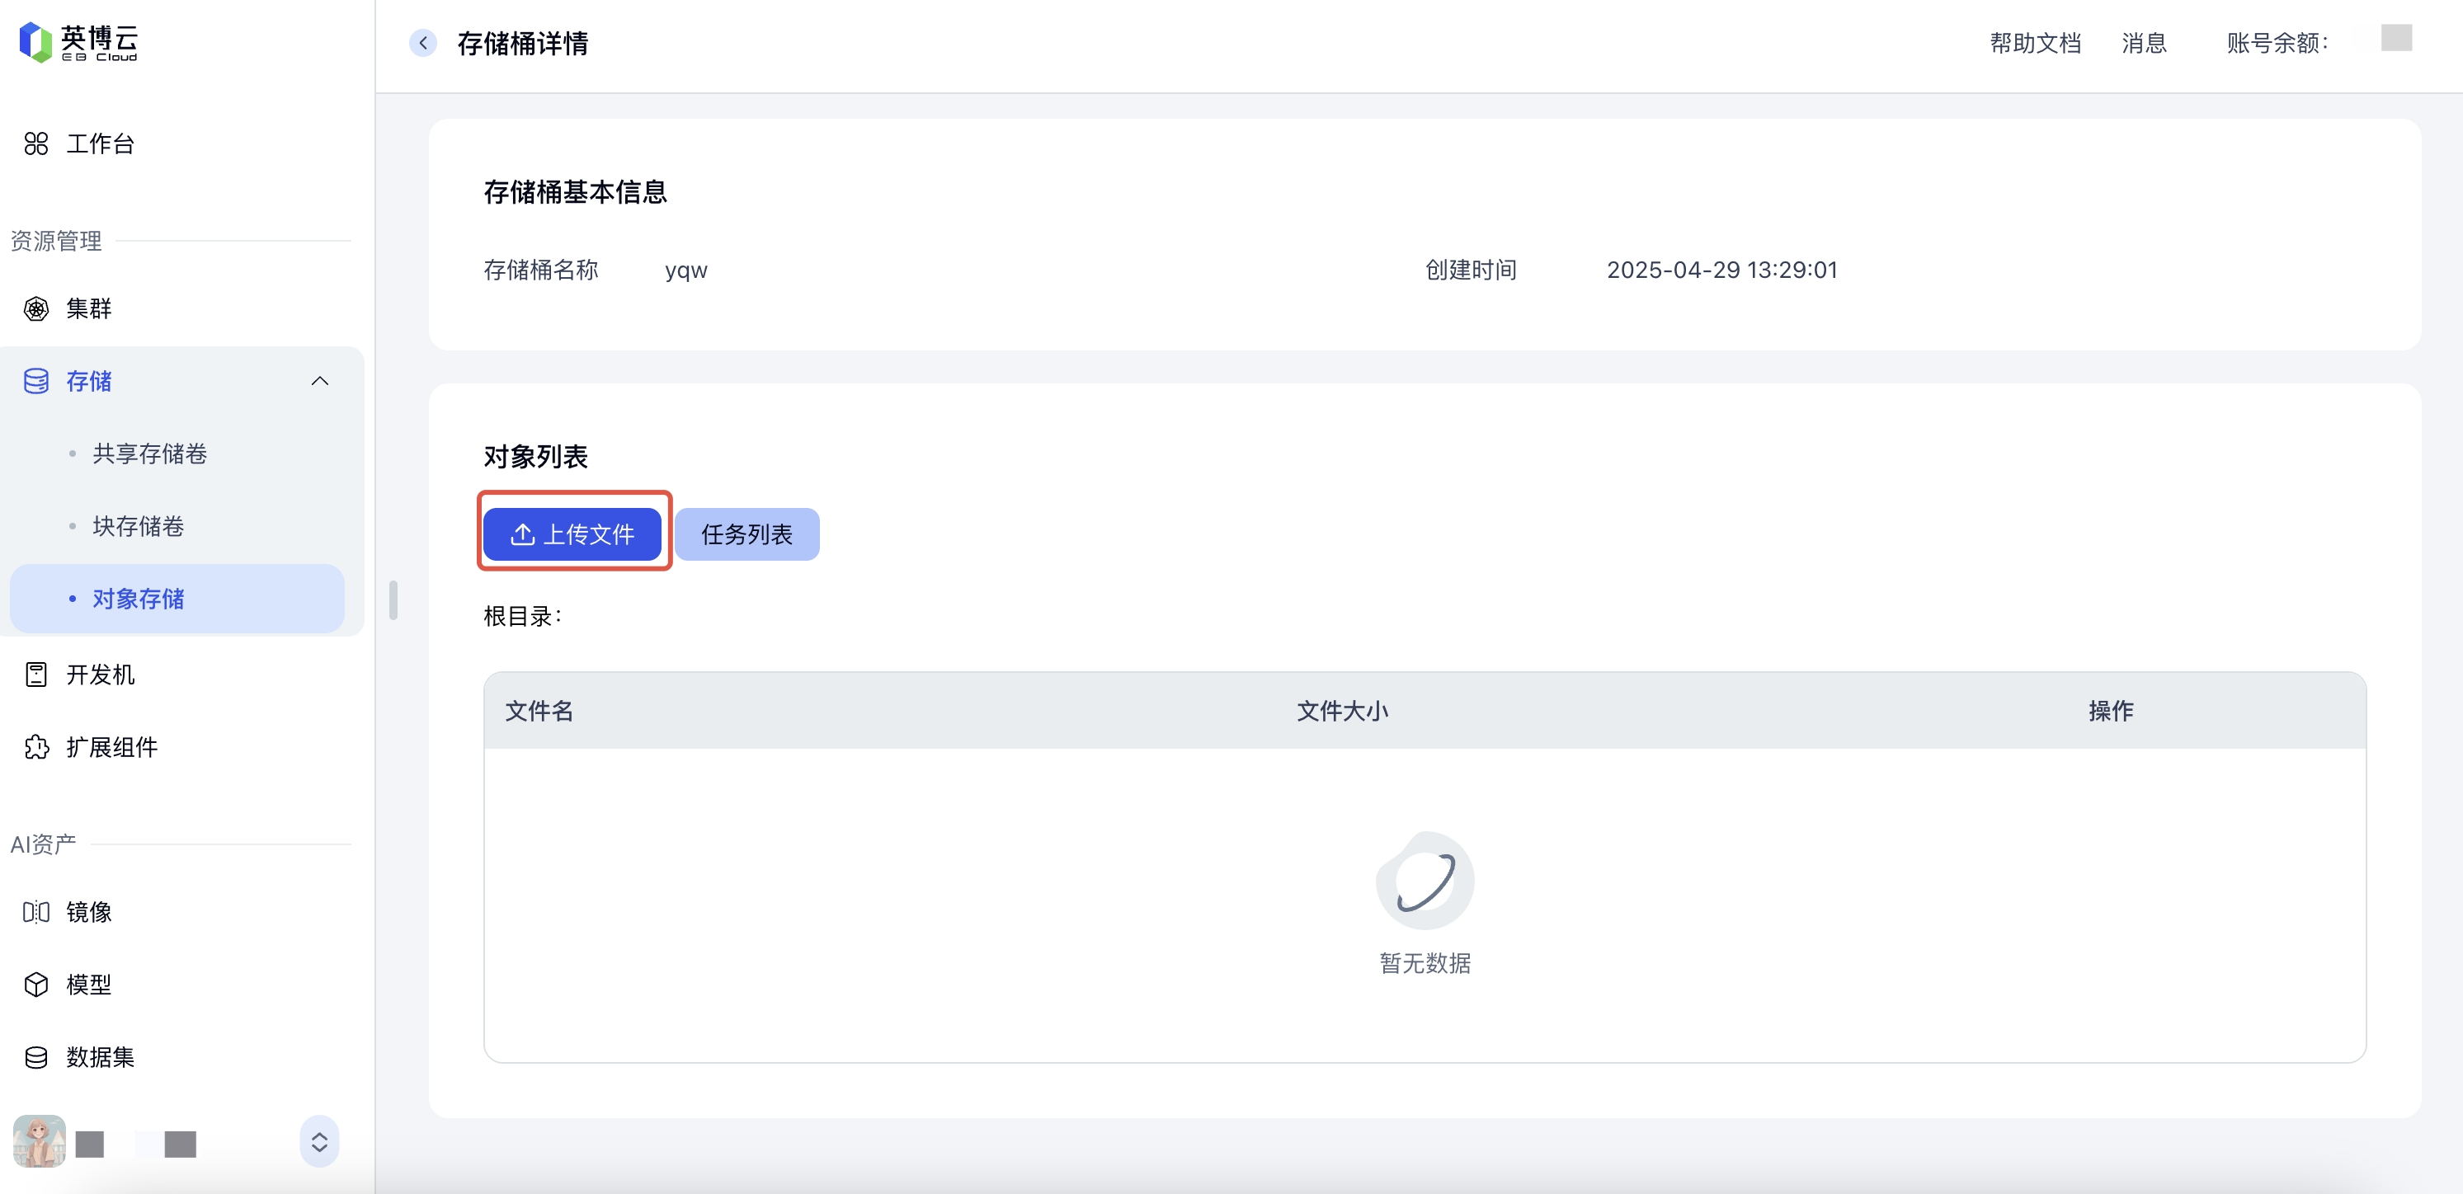Click the sidebar resize handle

click(x=393, y=600)
